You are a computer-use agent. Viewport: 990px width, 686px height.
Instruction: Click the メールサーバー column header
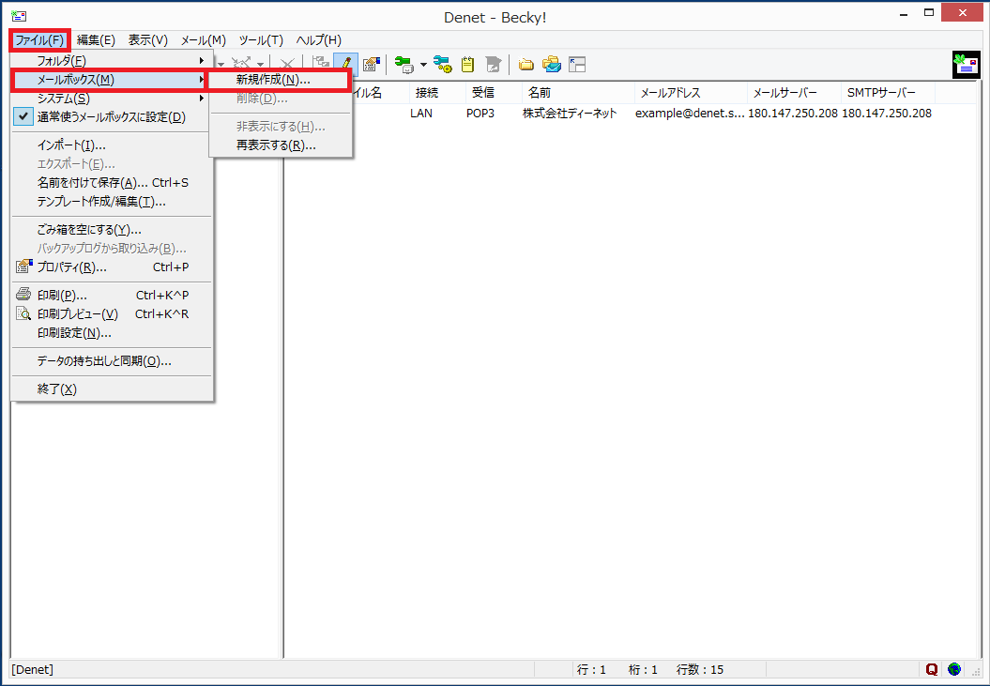coord(794,93)
